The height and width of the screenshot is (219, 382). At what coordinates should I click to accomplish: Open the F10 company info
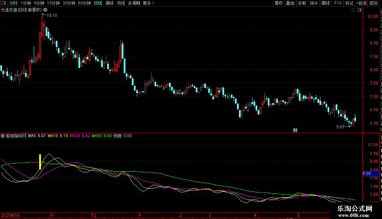click(x=338, y=3)
